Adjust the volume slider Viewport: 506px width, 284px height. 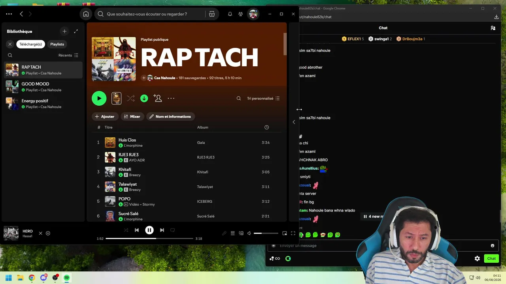(x=266, y=233)
